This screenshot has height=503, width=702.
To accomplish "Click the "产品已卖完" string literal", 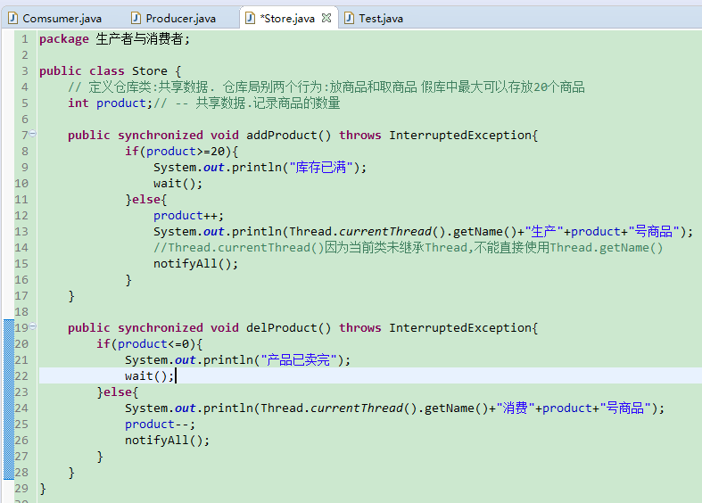I will (x=299, y=359).
